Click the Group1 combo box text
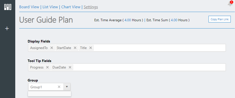 pos(36,87)
